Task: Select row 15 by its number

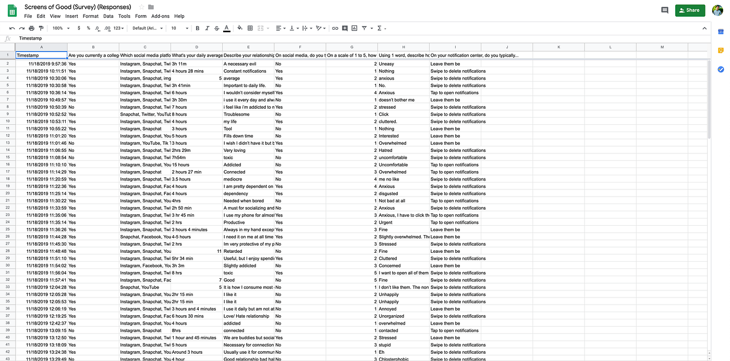Action: [8, 158]
